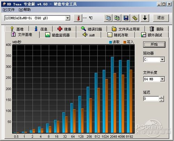Click the scatter icon on 随机存取 tab
Image resolution: width=174 pixels, height=141 pixels.
pyautogui.click(x=110, y=35)
